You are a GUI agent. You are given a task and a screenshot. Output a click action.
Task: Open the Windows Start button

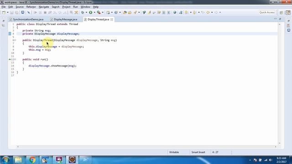(5, 160)
